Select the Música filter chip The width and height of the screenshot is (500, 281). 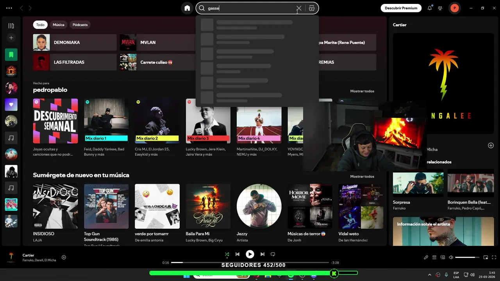pyautogui.click(x=59, y=25)
